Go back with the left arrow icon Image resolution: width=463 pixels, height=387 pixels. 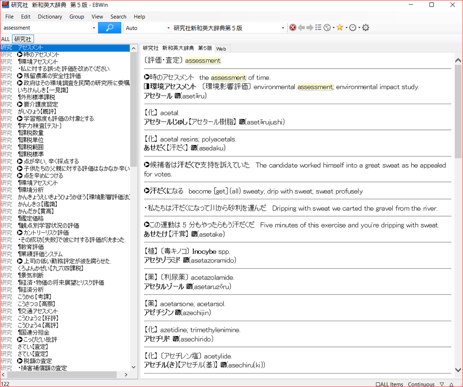(301, 28)
